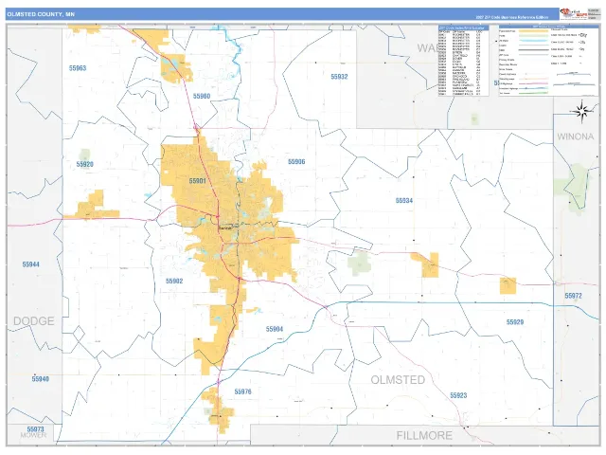The width and height of the screenshot is (606, 455).
Task: Click ZIP code label 55923
Action: click(x=458, y=395)
